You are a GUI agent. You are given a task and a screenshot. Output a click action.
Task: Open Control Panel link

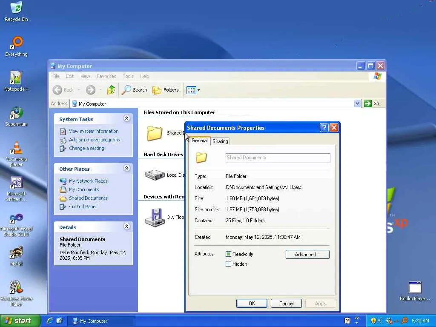pos(83,207)
